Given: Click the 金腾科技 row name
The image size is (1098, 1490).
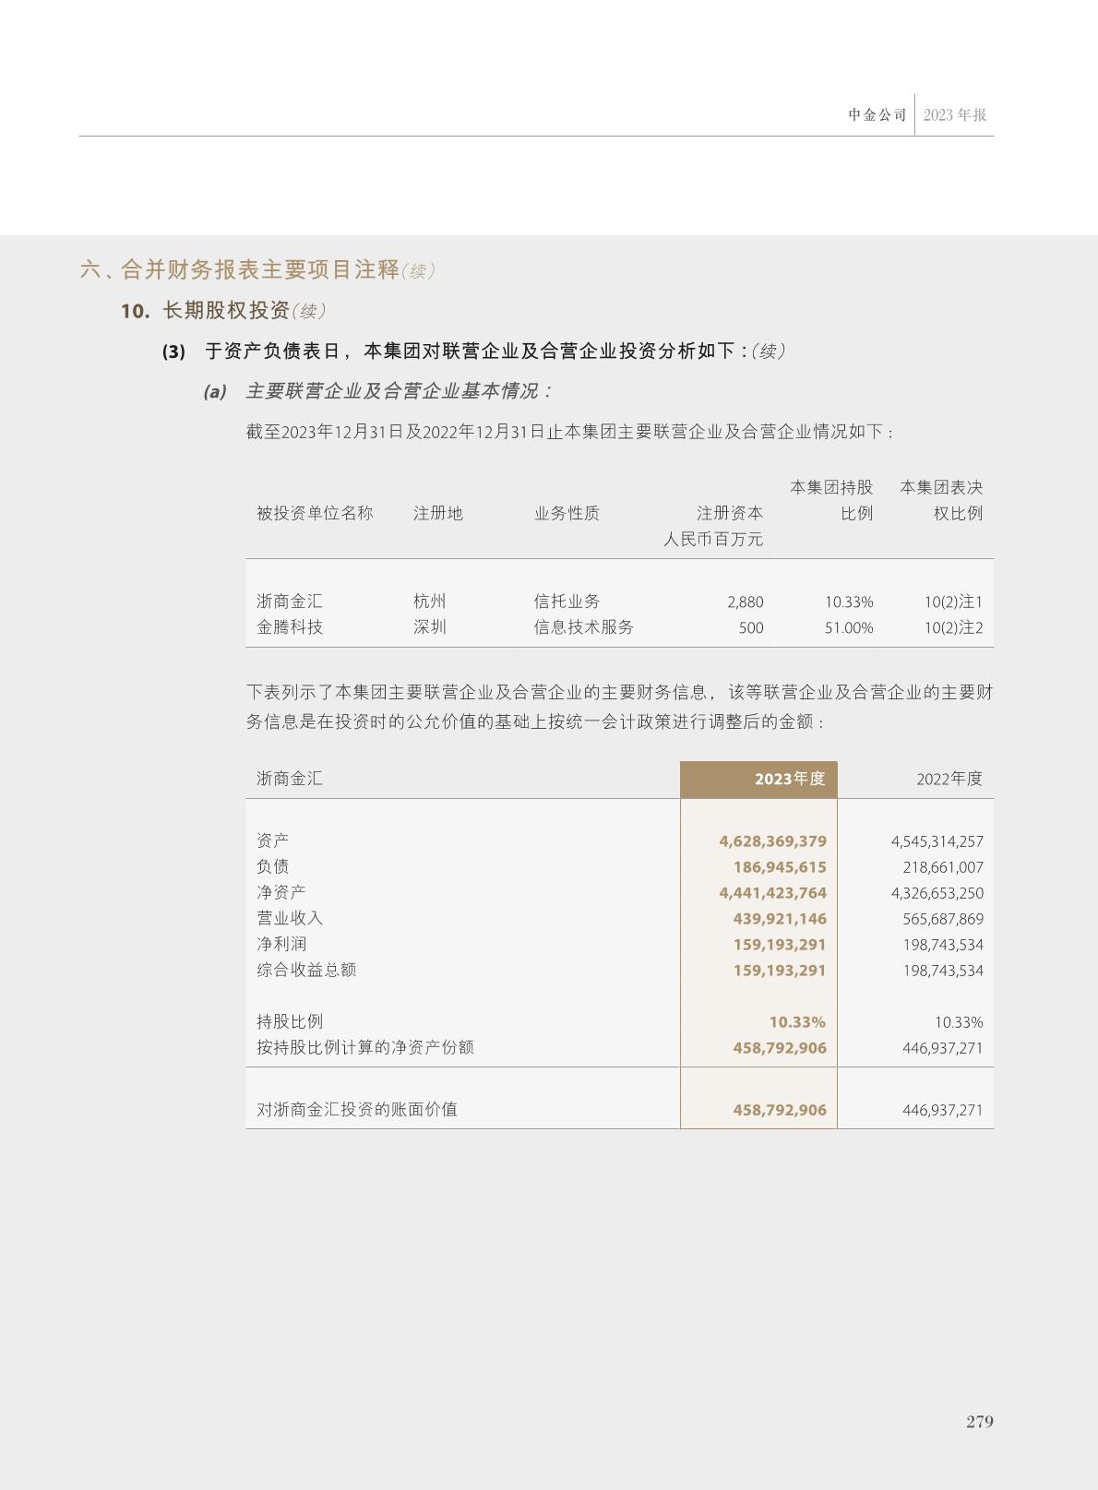Looking at the screenshot, I should (290, 627).
